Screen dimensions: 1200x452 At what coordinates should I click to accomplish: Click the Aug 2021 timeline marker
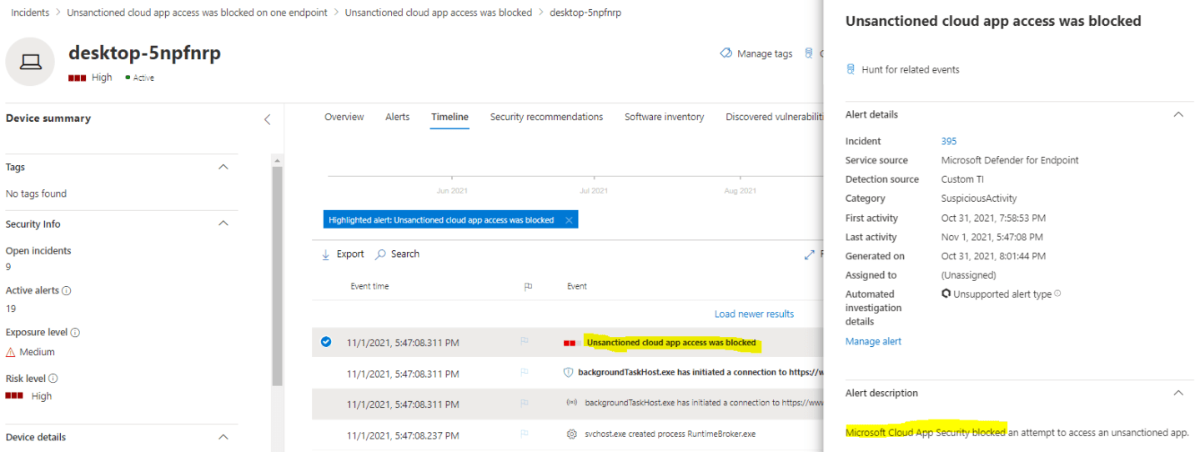click(740, 190)
